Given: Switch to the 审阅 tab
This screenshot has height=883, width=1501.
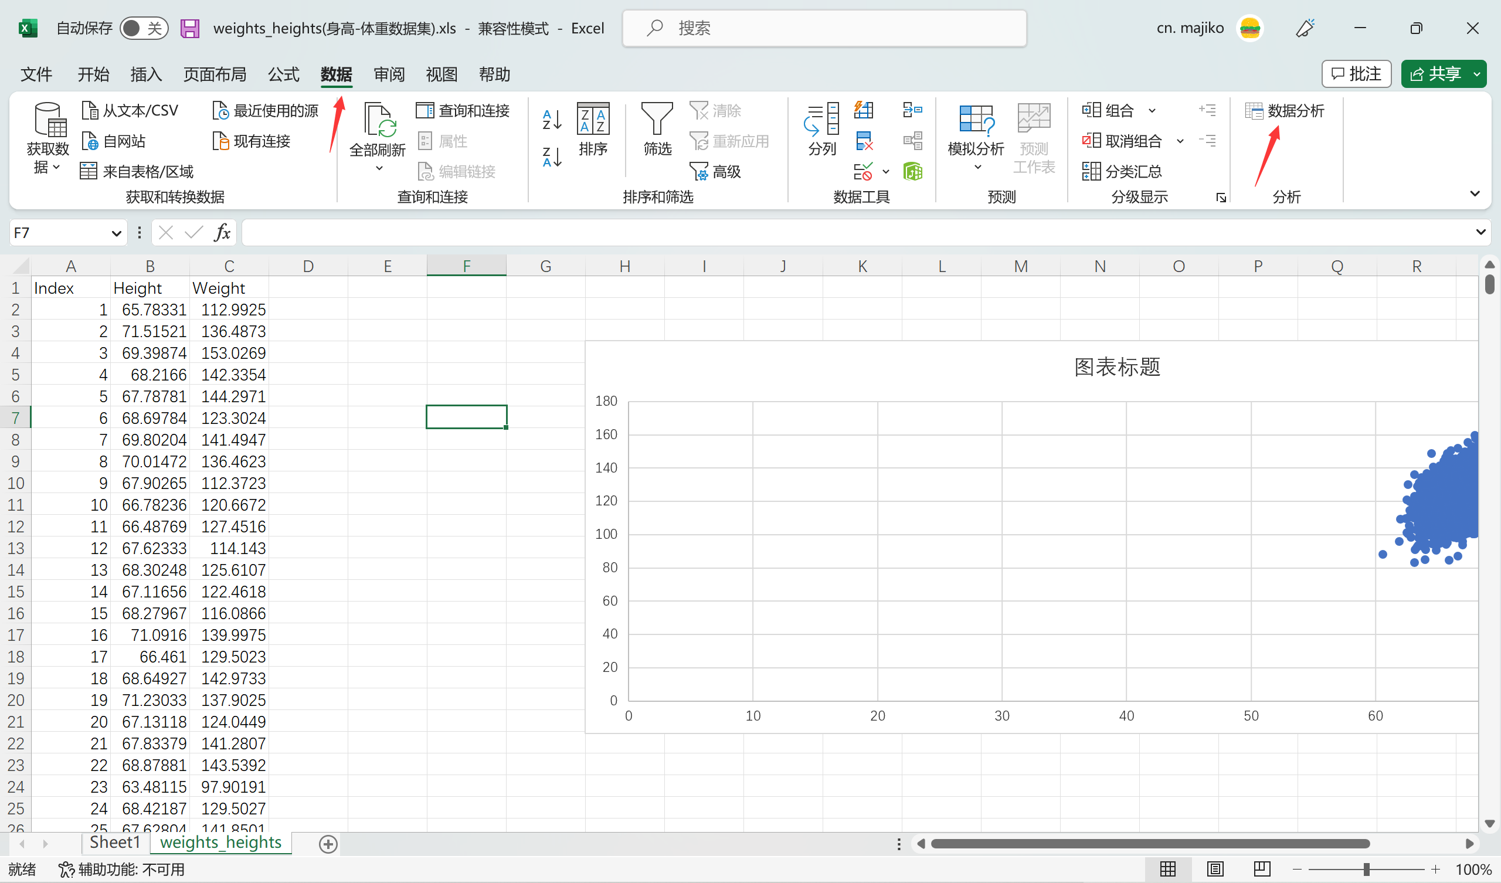Looking at the screenshot, I should 389,74.
